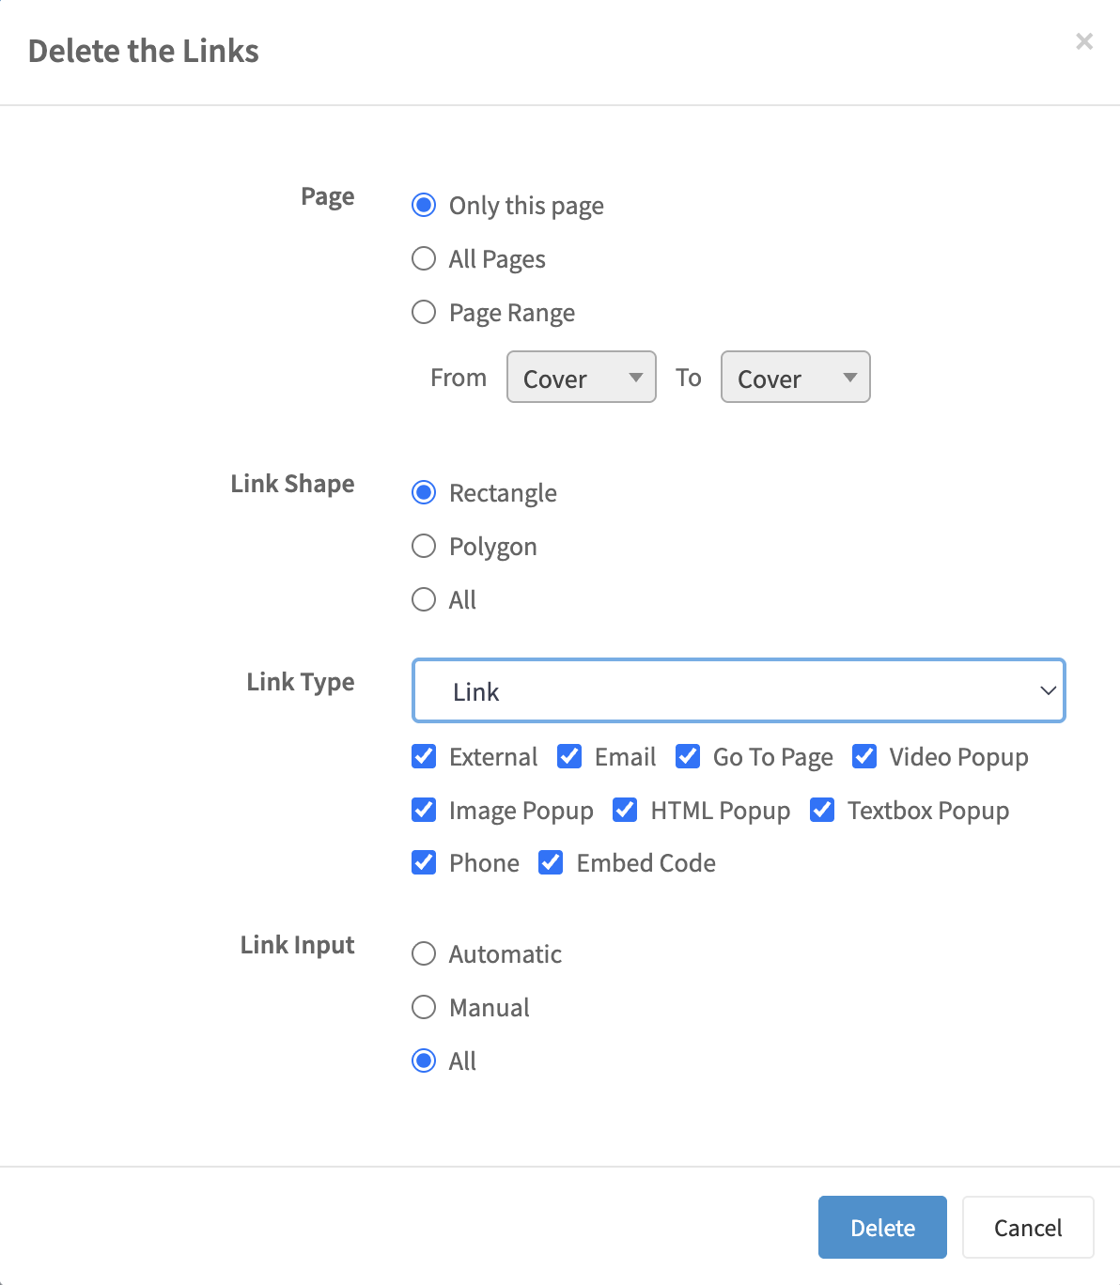This screenshot has height=1285, width=1120.
Task: Close the Delete the Links dialog
Action: [1084, 41]
